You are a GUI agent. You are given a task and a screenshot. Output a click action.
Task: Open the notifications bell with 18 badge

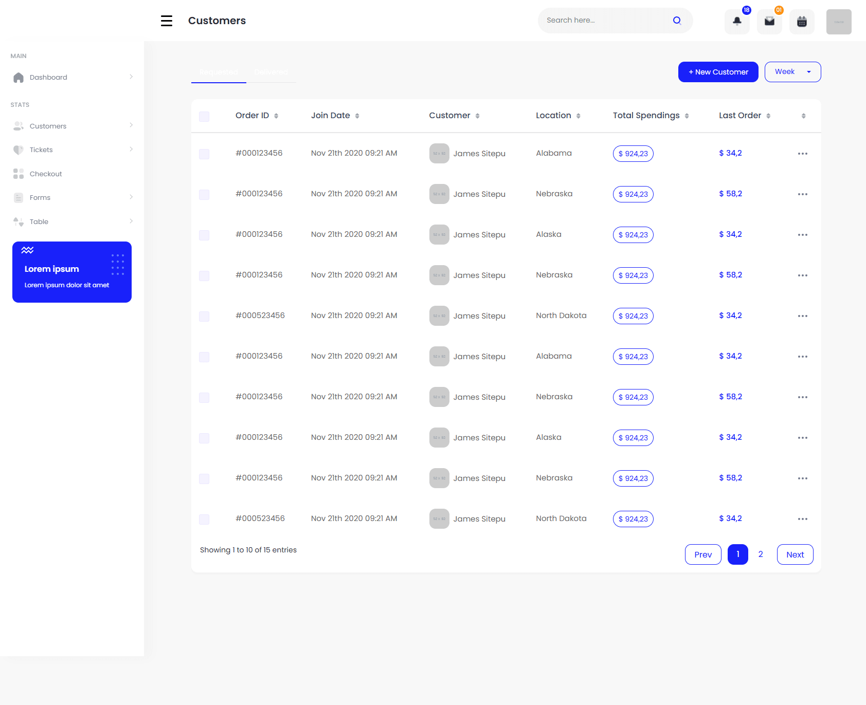coord(736,21)
